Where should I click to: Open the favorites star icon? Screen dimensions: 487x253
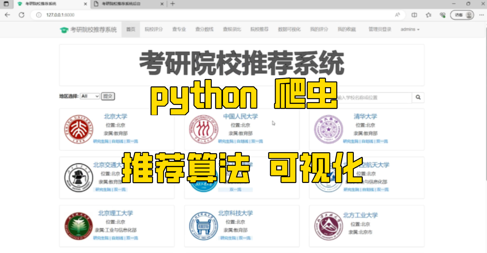428,15
